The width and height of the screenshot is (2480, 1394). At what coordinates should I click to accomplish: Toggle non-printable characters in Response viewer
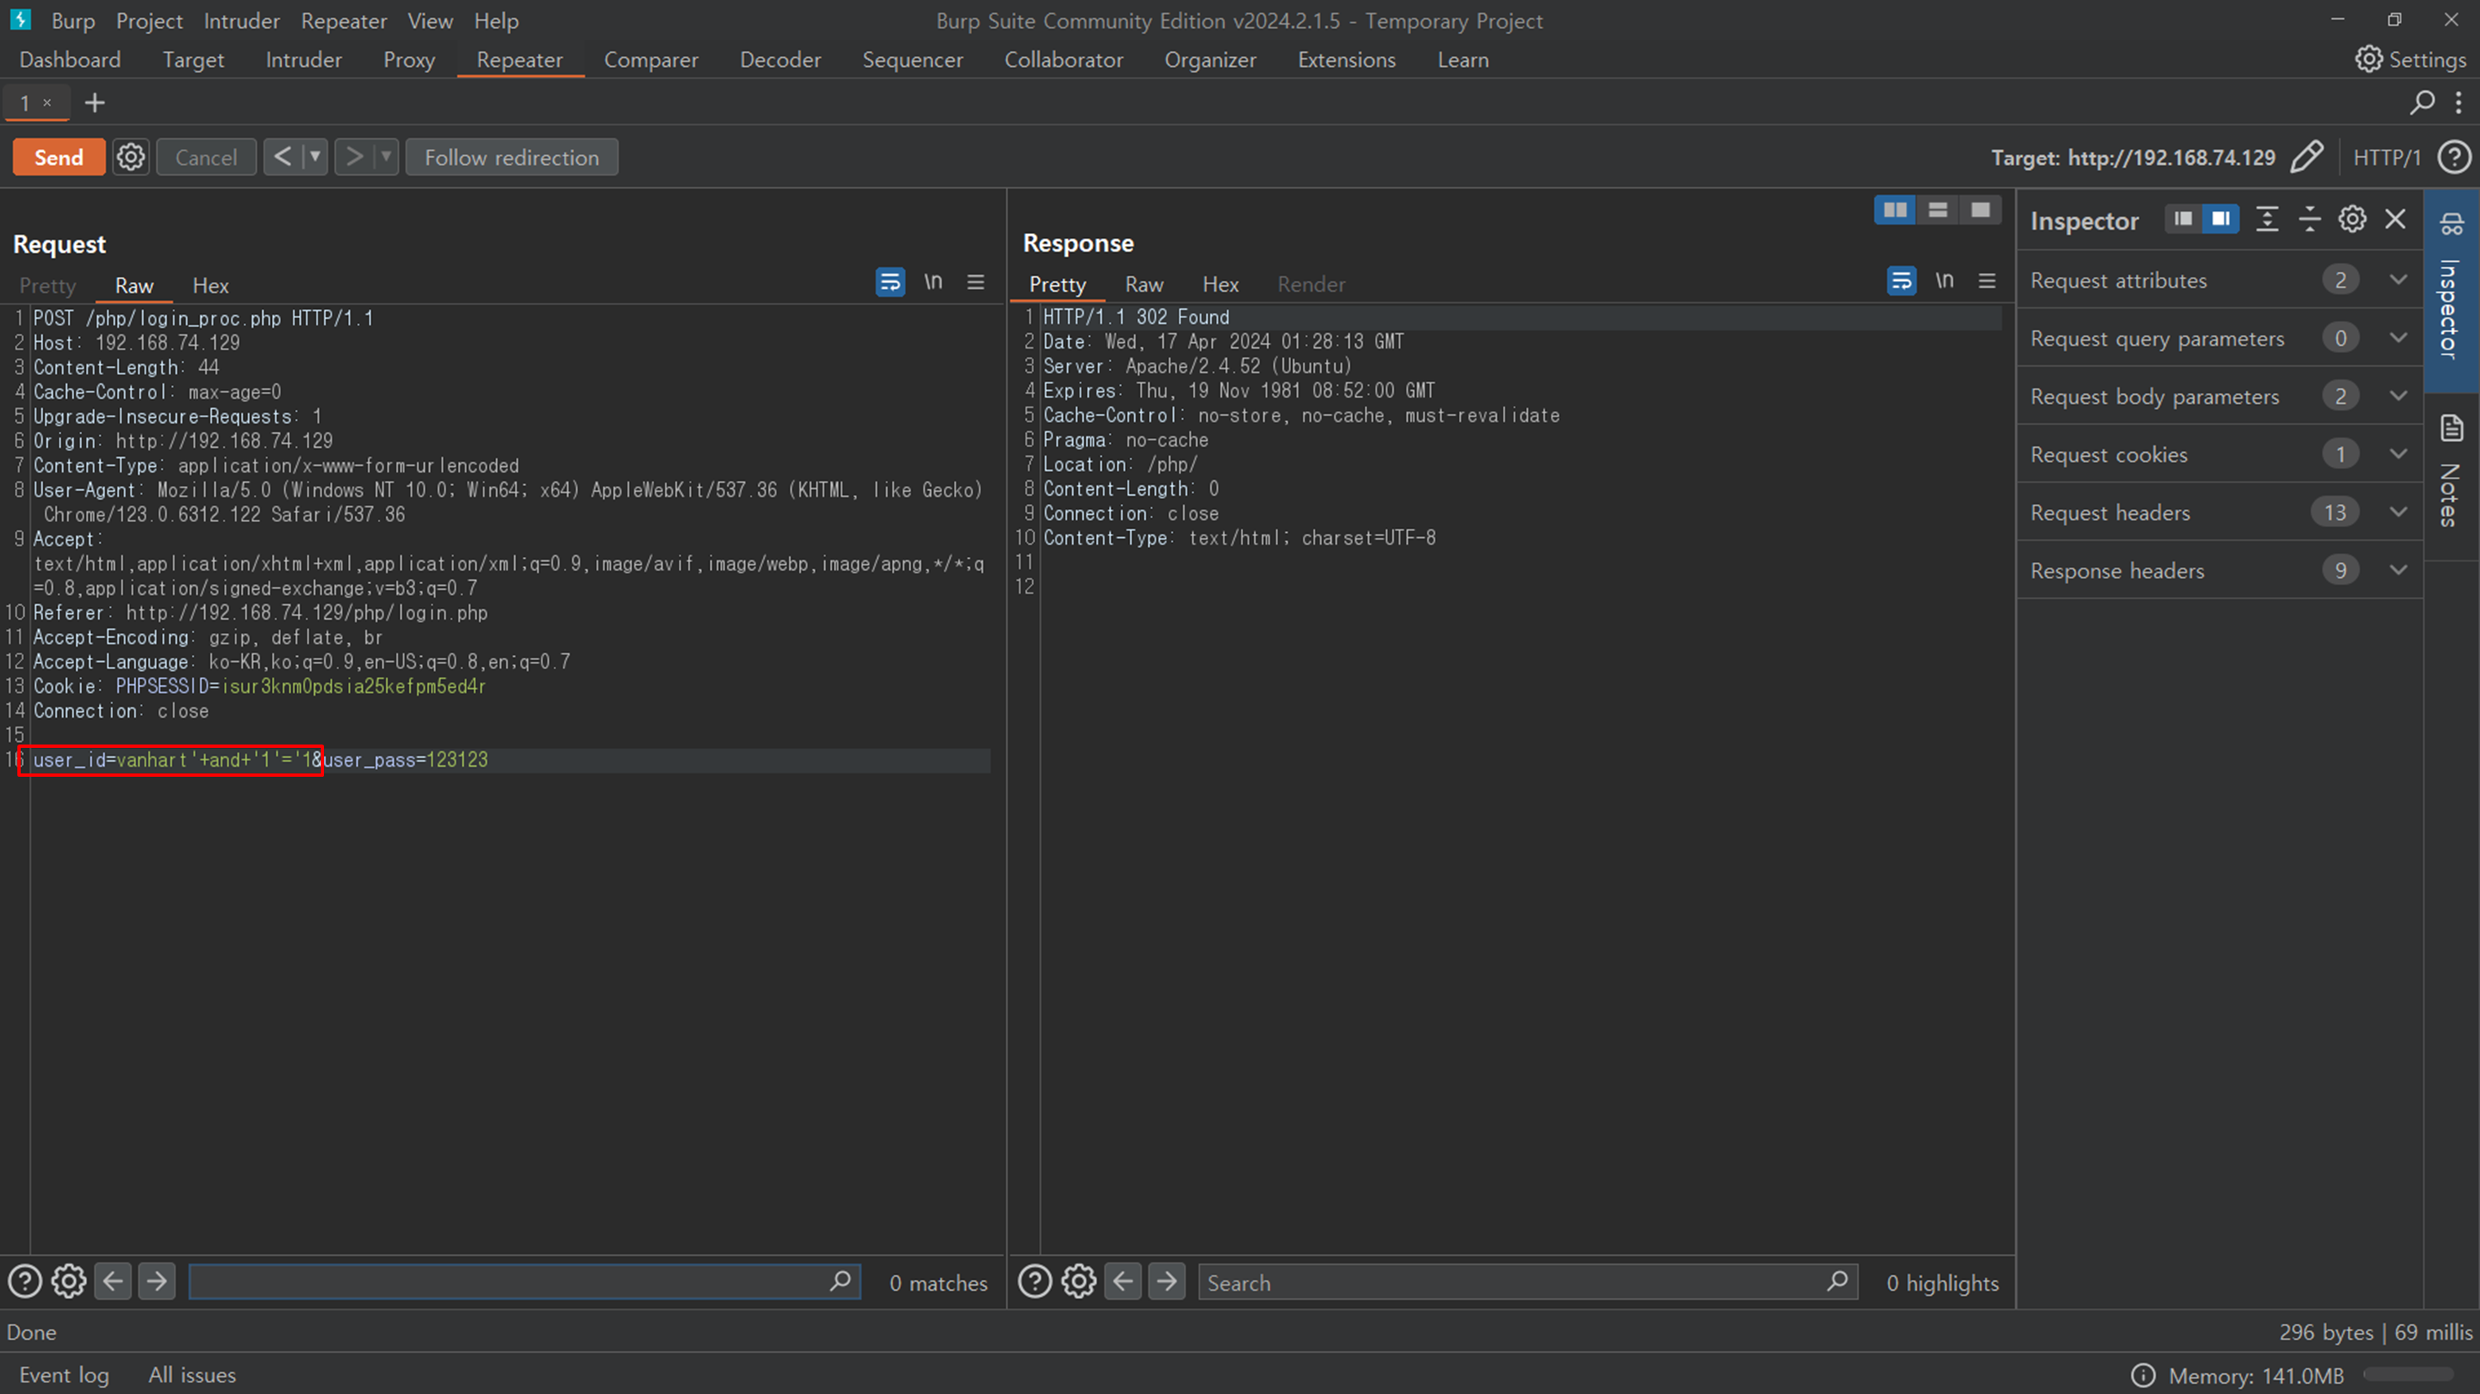[x=1944, y=281]
